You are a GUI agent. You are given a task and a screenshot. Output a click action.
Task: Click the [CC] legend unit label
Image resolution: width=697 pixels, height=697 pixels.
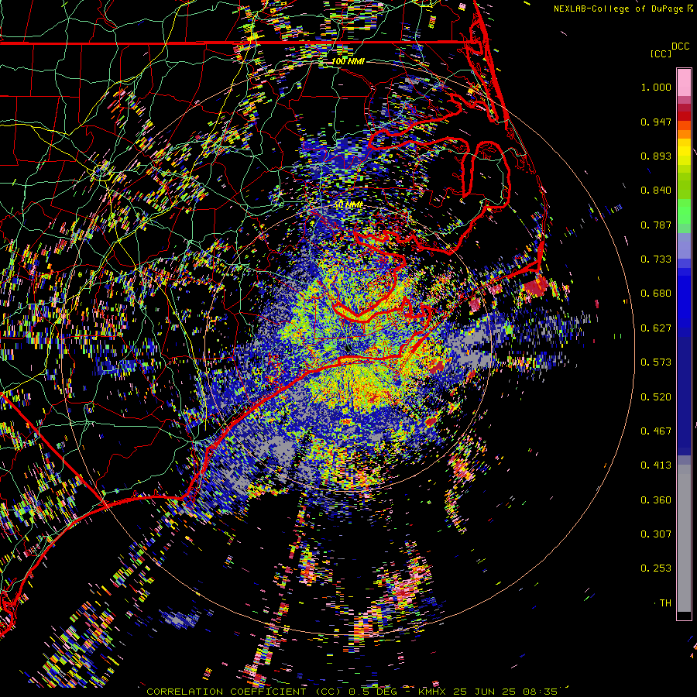tap(661, 53)
